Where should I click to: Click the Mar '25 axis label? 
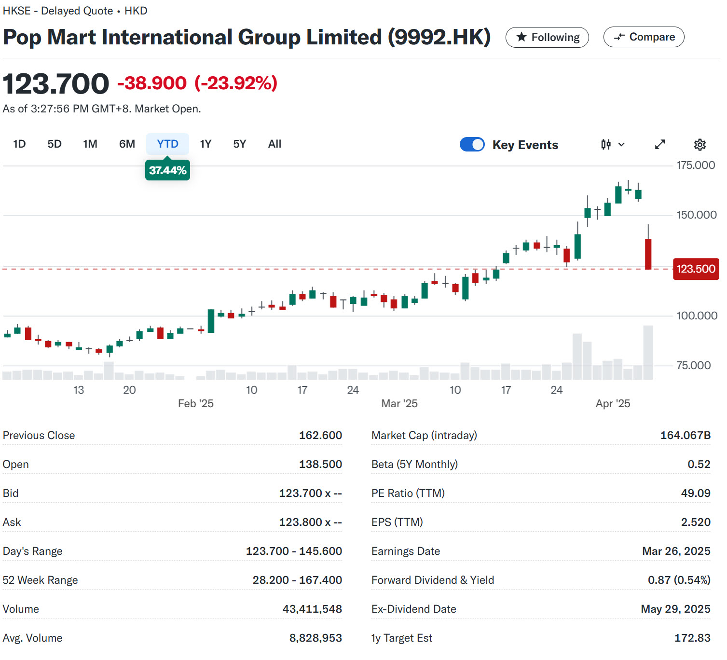click(x=399, y=403)
